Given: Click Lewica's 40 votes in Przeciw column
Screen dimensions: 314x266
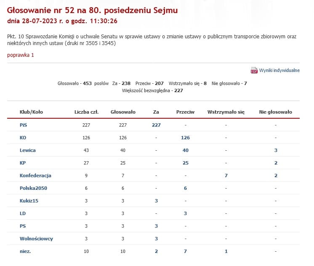Looking at the screenshot, I should tap(185, 150).
